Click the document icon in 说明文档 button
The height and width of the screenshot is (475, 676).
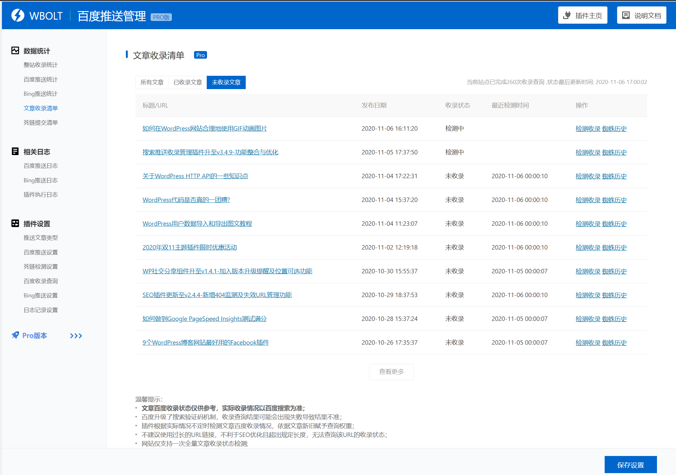[626, 15]
